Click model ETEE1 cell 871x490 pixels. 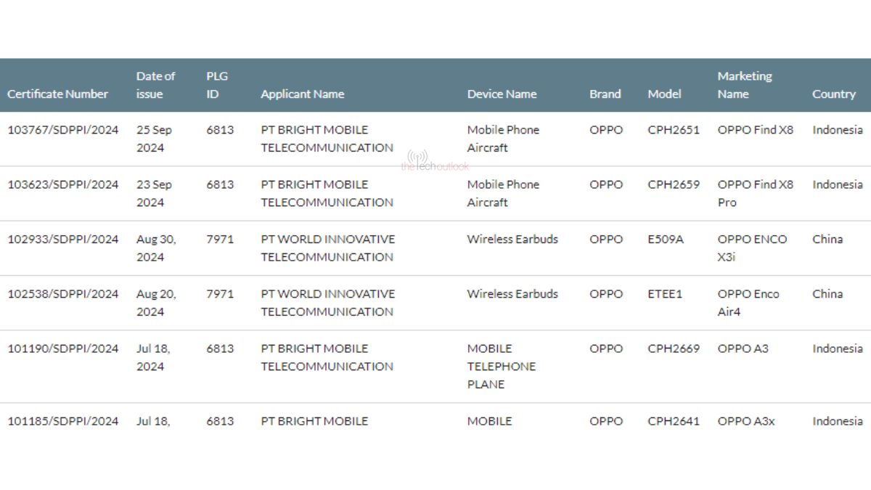[665, 294]
